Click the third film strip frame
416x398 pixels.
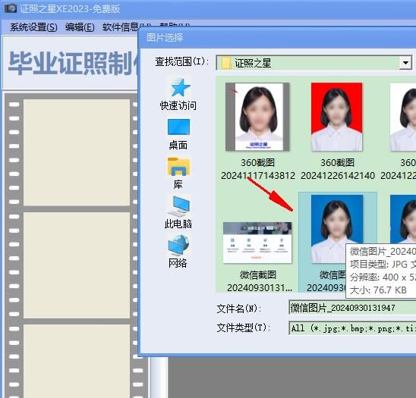77,361
